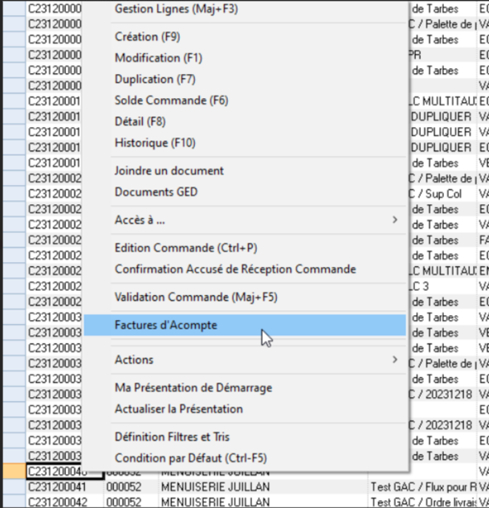Open Détail (F8) from the menu
The image size is (489, 508).
coord(140,121)
